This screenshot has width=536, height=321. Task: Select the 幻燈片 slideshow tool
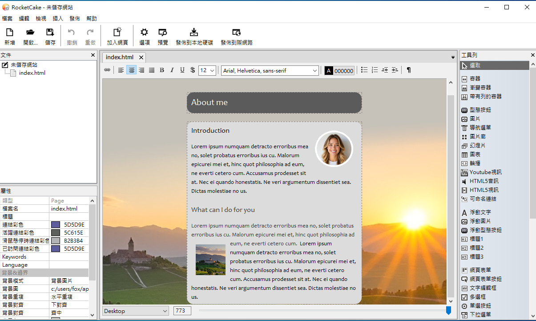(477, 146)
